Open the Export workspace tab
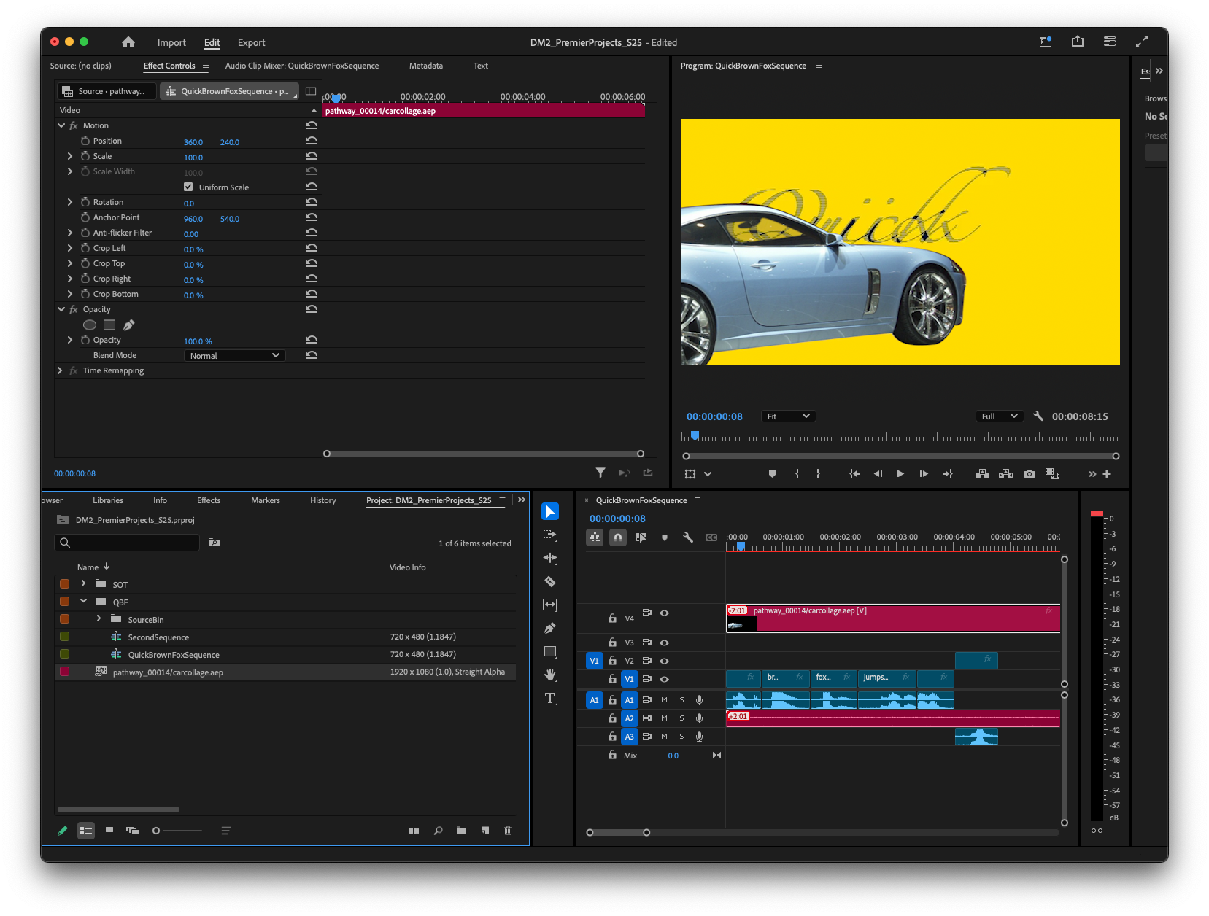The height and width of the screenshot is (916, 1209). (251, 42)
